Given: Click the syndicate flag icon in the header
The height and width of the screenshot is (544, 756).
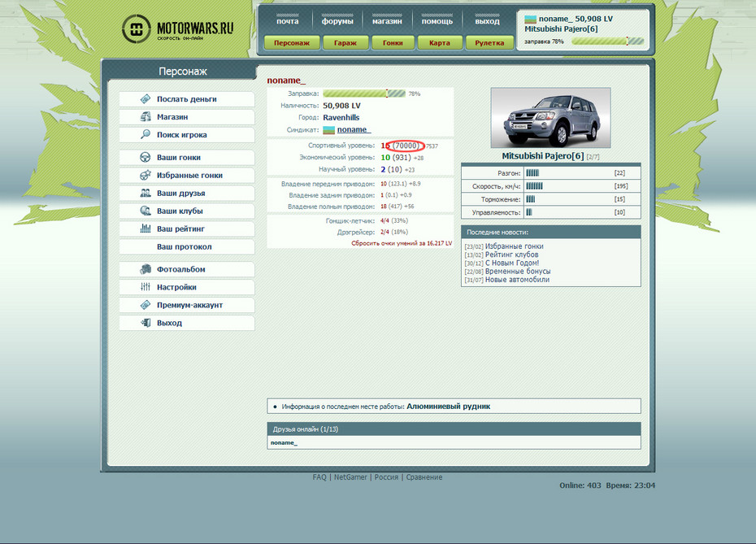Looking at the screenshot, I should click(x=530, y=20).
